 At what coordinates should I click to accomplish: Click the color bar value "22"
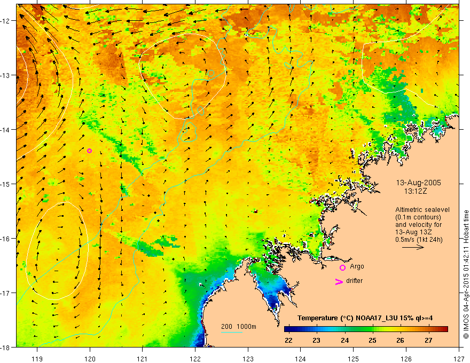point(288,341)
